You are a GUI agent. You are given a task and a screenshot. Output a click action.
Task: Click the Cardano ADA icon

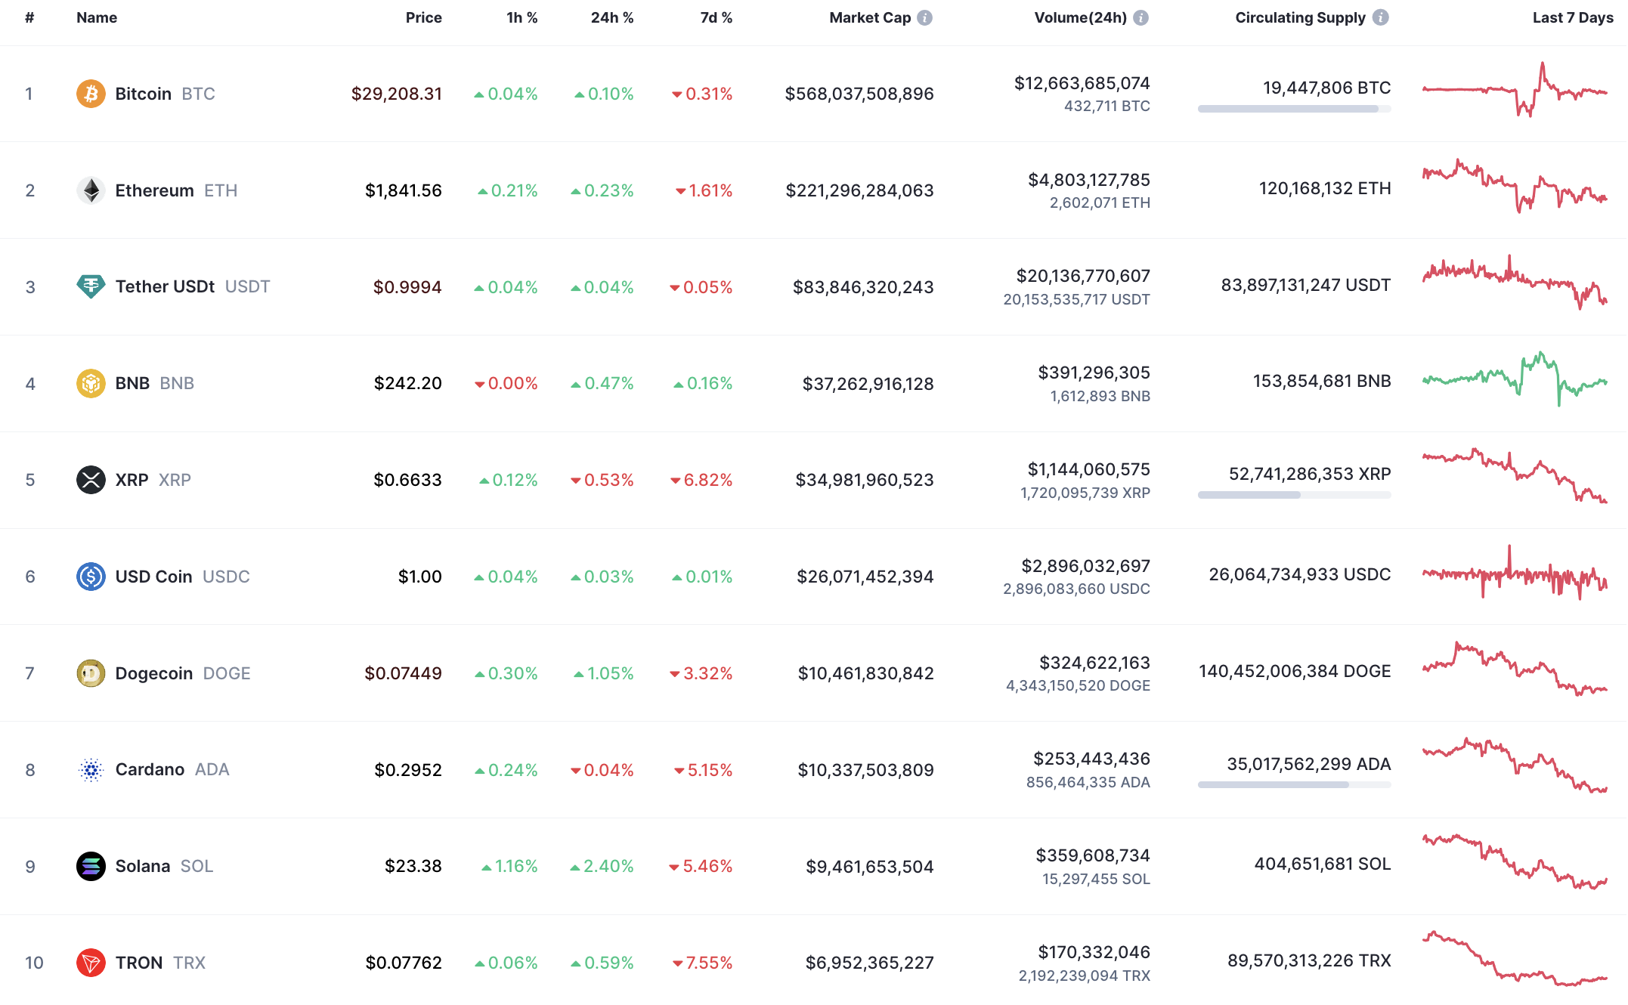coord(91,769)
